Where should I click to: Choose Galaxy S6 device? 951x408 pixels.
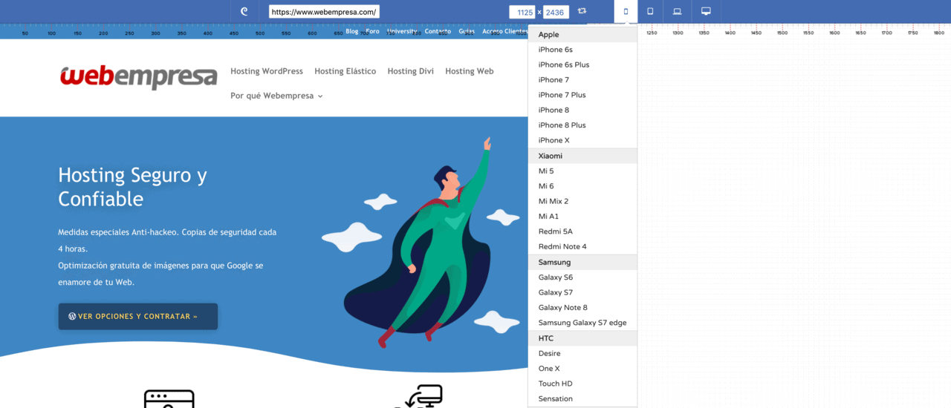click(582, 277)
